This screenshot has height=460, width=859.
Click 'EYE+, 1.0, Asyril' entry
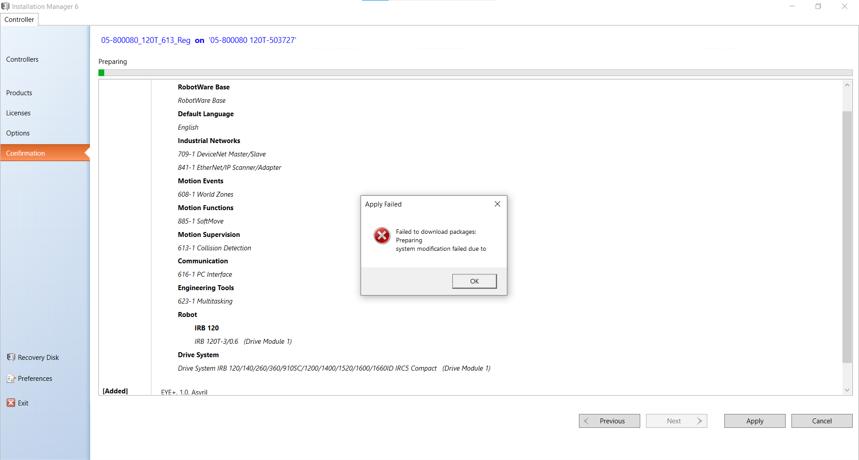point(184,392)
